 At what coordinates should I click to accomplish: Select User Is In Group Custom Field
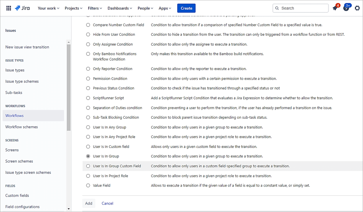[88, 166]
